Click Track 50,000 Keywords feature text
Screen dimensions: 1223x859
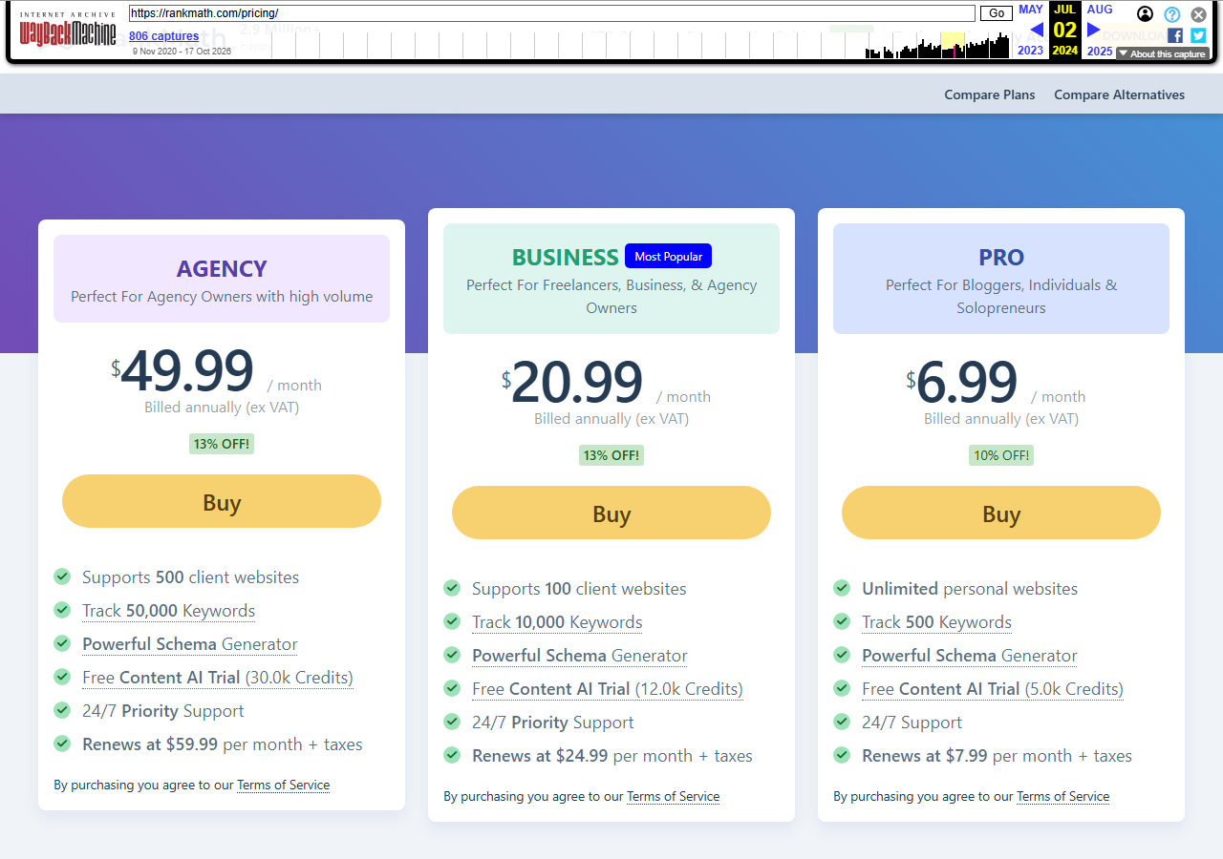point(168,611)
